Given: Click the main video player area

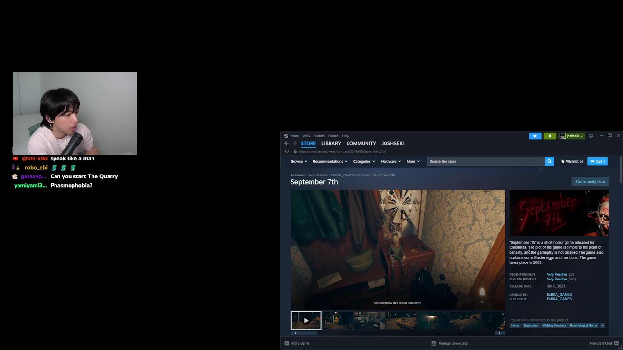Looking at the screenshot, I should click(x=398, y=250).
